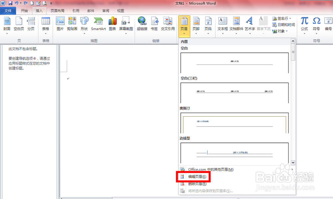Viewport: 333px width, 199px height.
Task: Open the 页码 page number menu
Action: [x=208, y=26]
